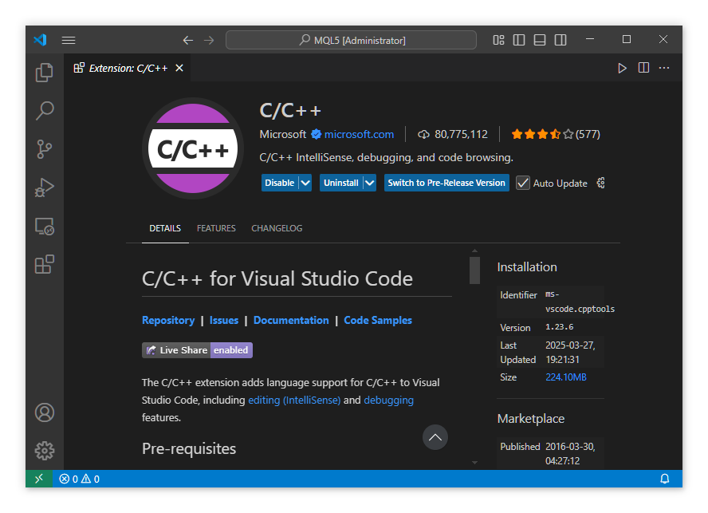This screenshot has height=513, width=708.
Task: Open the Issues link
Action: click(x=223, y=320)
